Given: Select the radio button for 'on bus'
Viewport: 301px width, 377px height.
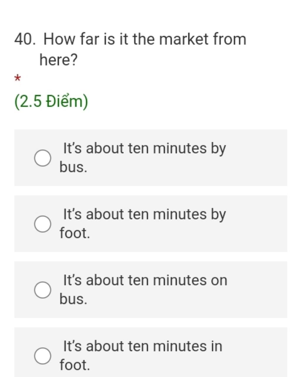Looking at the screenshot, I should (x=43, y=290).
